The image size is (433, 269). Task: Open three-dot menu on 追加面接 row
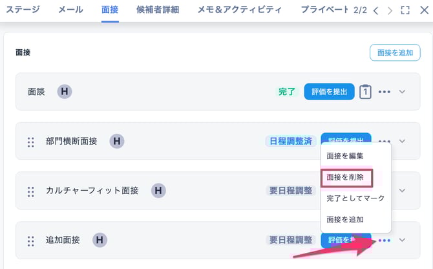385,241
